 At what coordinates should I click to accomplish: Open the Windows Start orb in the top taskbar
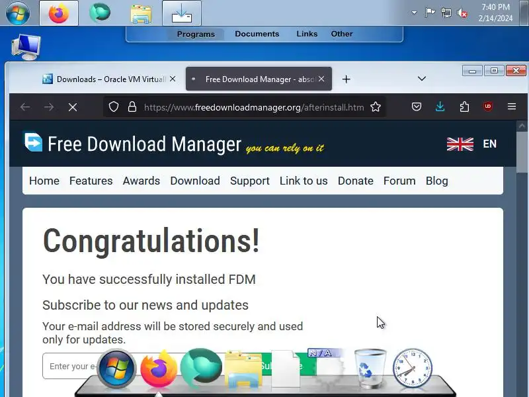point(18,13)
